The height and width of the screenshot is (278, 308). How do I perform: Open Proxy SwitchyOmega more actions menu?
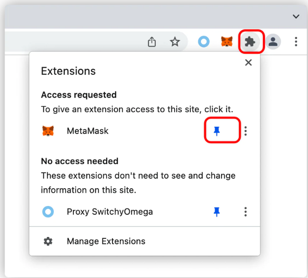point(246,212)
